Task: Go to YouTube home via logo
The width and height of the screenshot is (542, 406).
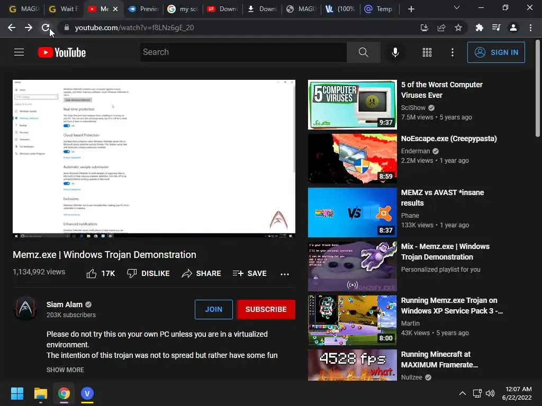Action: click(x=62, y=52)
